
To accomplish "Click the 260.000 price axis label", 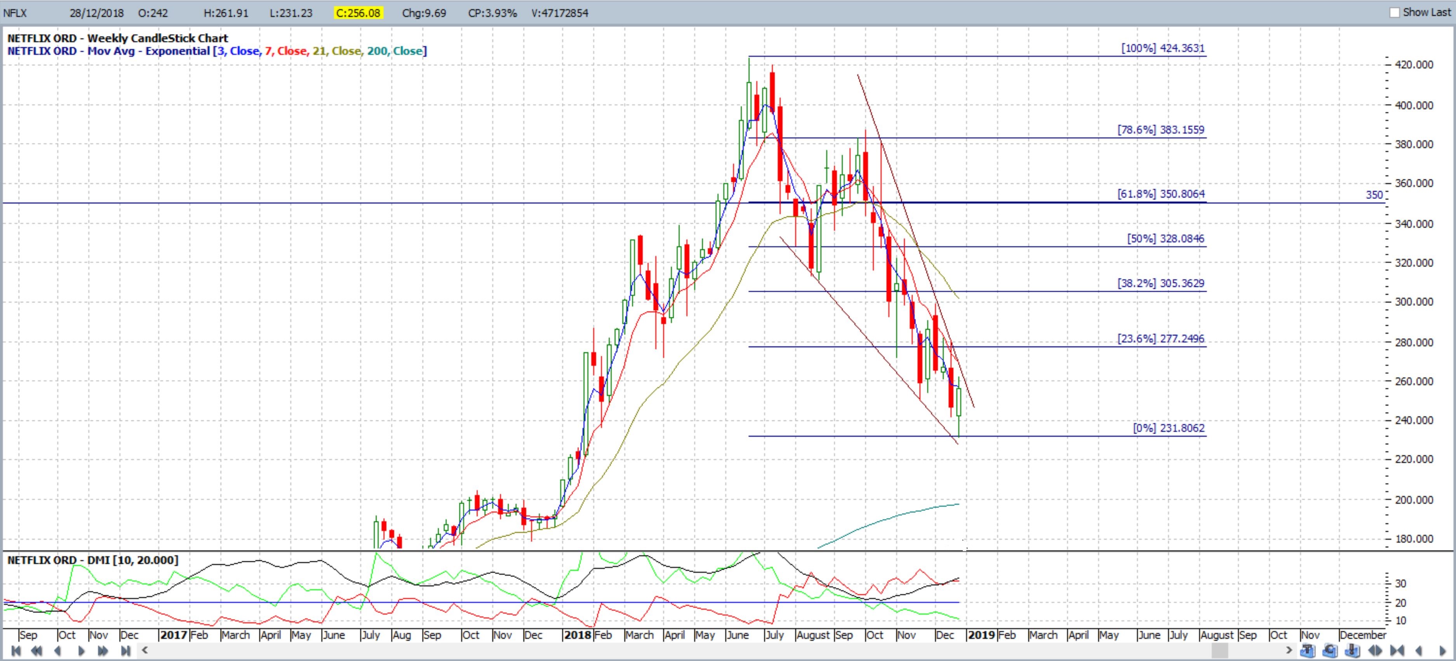I will [x=1414, y=381].
